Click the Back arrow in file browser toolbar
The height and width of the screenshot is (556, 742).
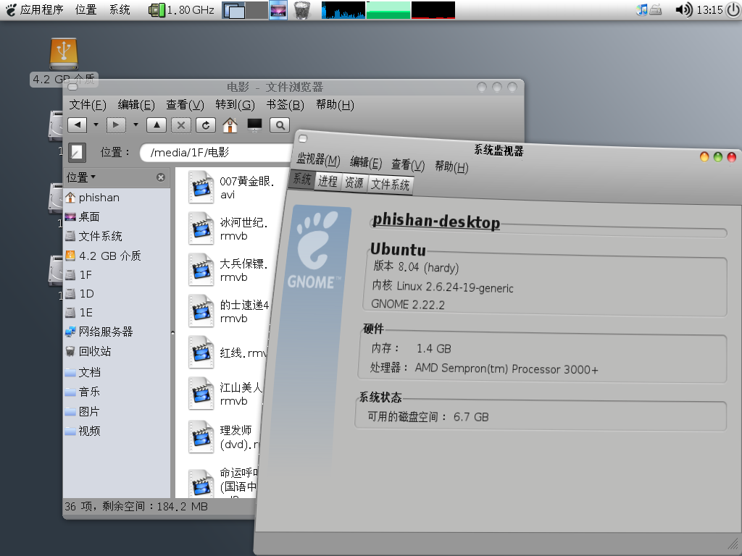[77, 125]
